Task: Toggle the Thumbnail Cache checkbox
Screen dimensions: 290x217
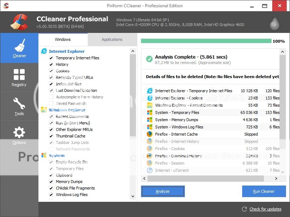Action: point(51,136)
